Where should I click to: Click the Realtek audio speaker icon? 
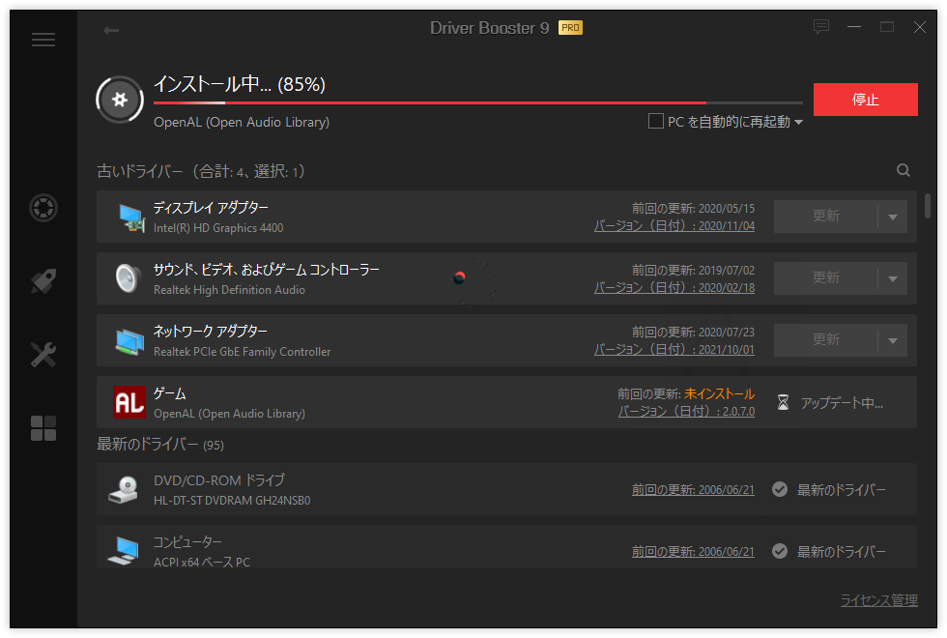pyautogui.click(x=128, y=278)
